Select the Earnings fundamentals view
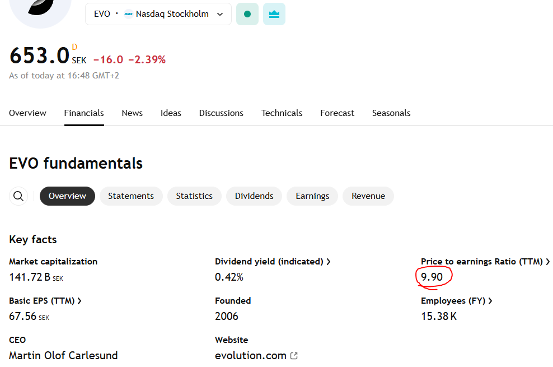The image size is (553, 367). pos(312,196)
